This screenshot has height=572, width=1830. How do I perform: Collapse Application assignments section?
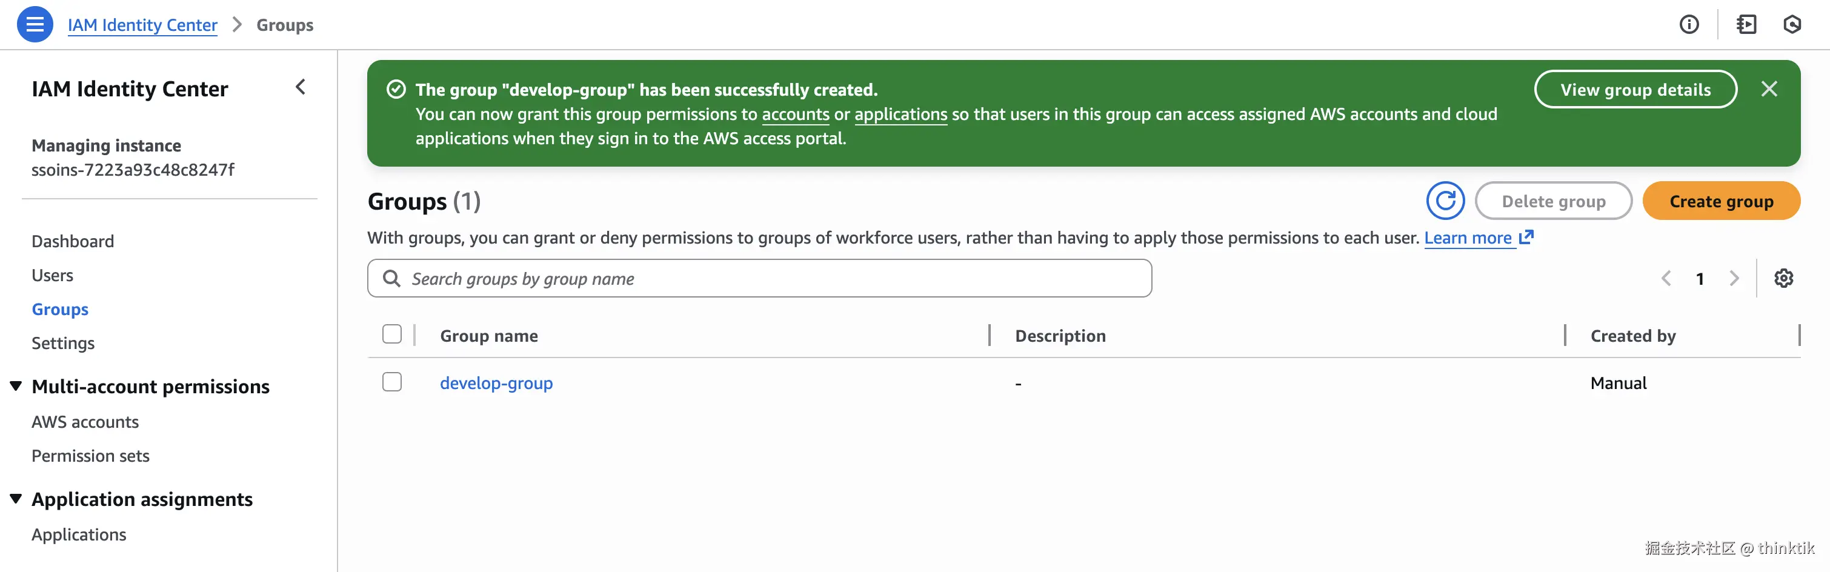click(x=16, y=499)
